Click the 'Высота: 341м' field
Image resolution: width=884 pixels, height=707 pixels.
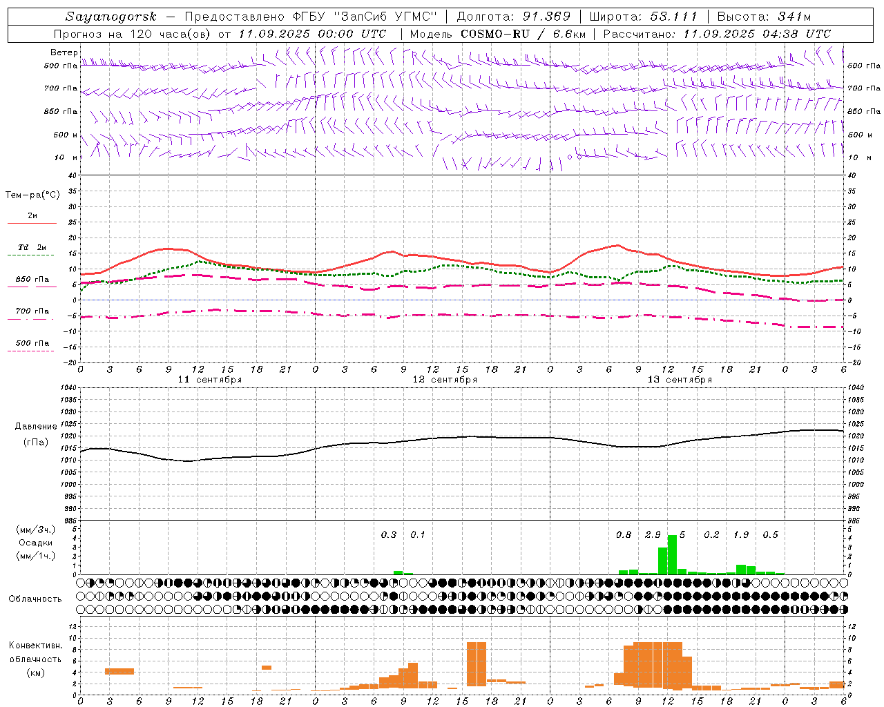pyautogui.click(x=764, y=17)
